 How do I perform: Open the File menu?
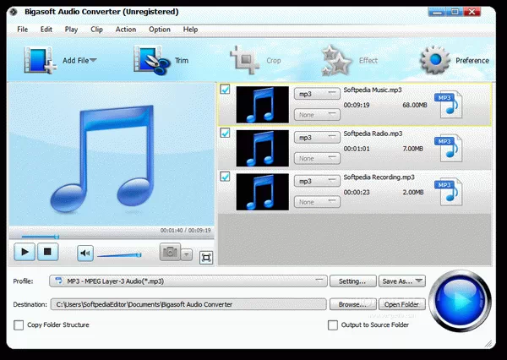[x=22, y=30]
